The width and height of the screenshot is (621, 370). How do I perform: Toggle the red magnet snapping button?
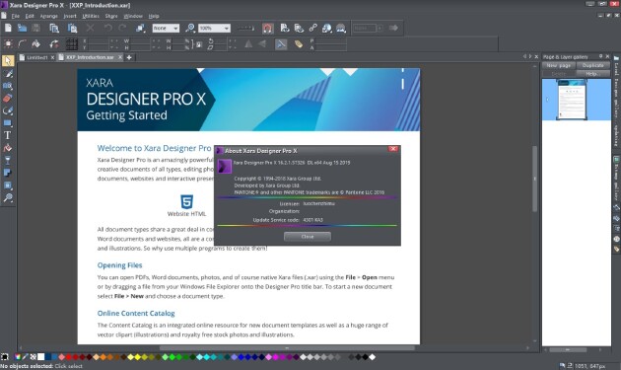[x=268, y=29]
